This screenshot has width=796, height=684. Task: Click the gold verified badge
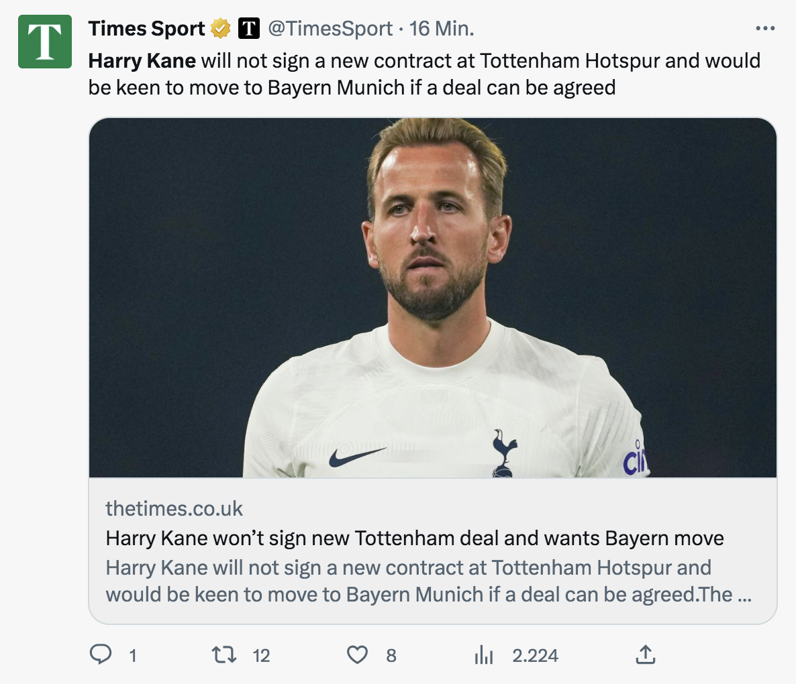221,29
